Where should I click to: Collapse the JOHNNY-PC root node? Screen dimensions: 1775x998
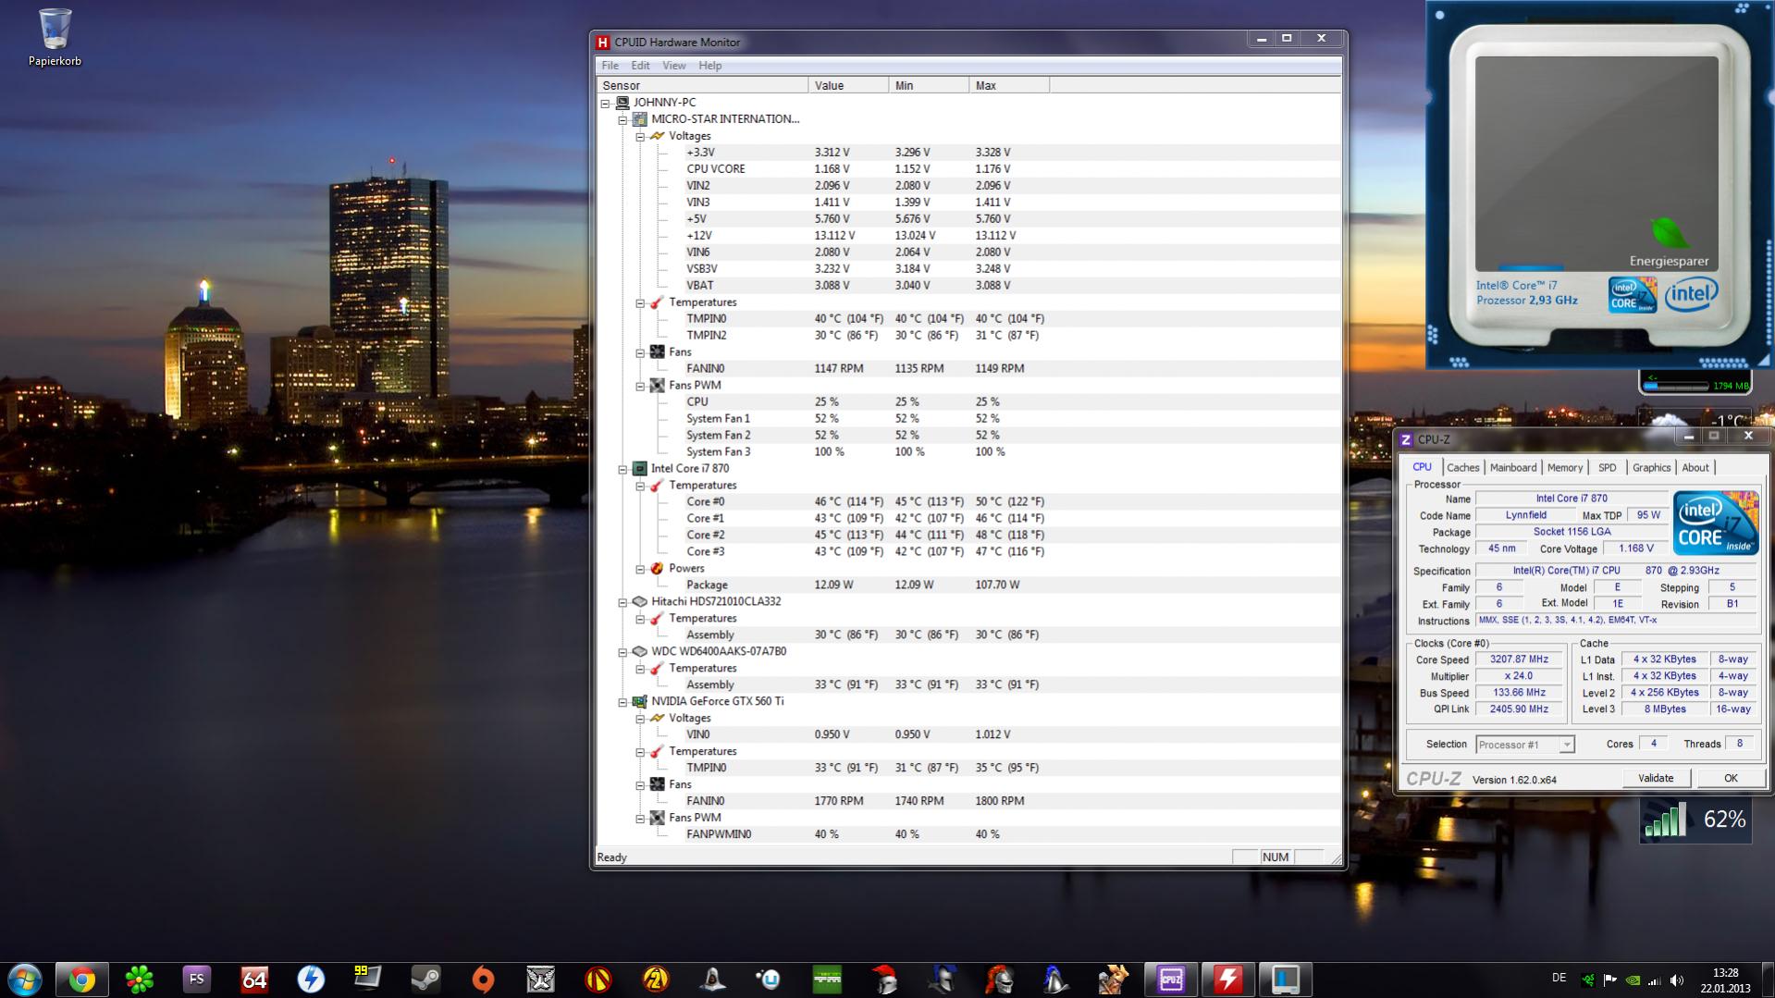tap(606, 104)
